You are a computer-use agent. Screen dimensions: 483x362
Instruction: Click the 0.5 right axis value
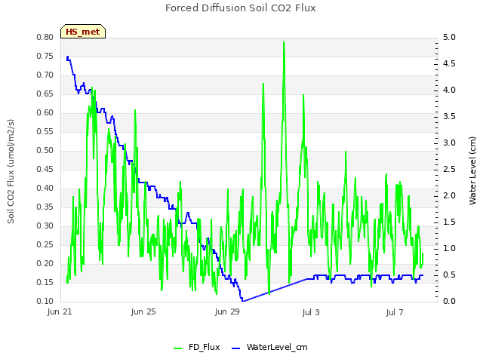pyautogui.click(x=449, y=275)
